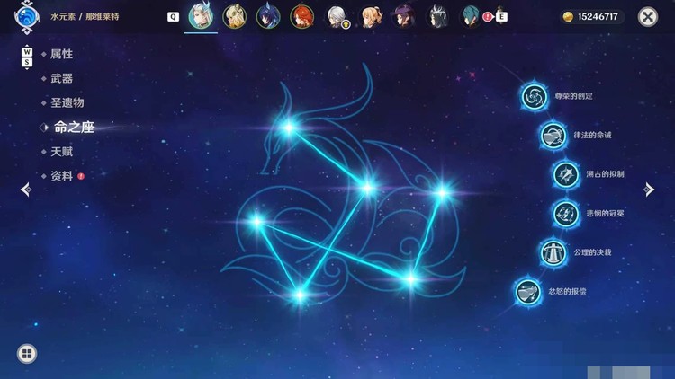
Task: Open the fourth constellation node icon 悲悯的冠冕
Action: (x=566, y=214)
